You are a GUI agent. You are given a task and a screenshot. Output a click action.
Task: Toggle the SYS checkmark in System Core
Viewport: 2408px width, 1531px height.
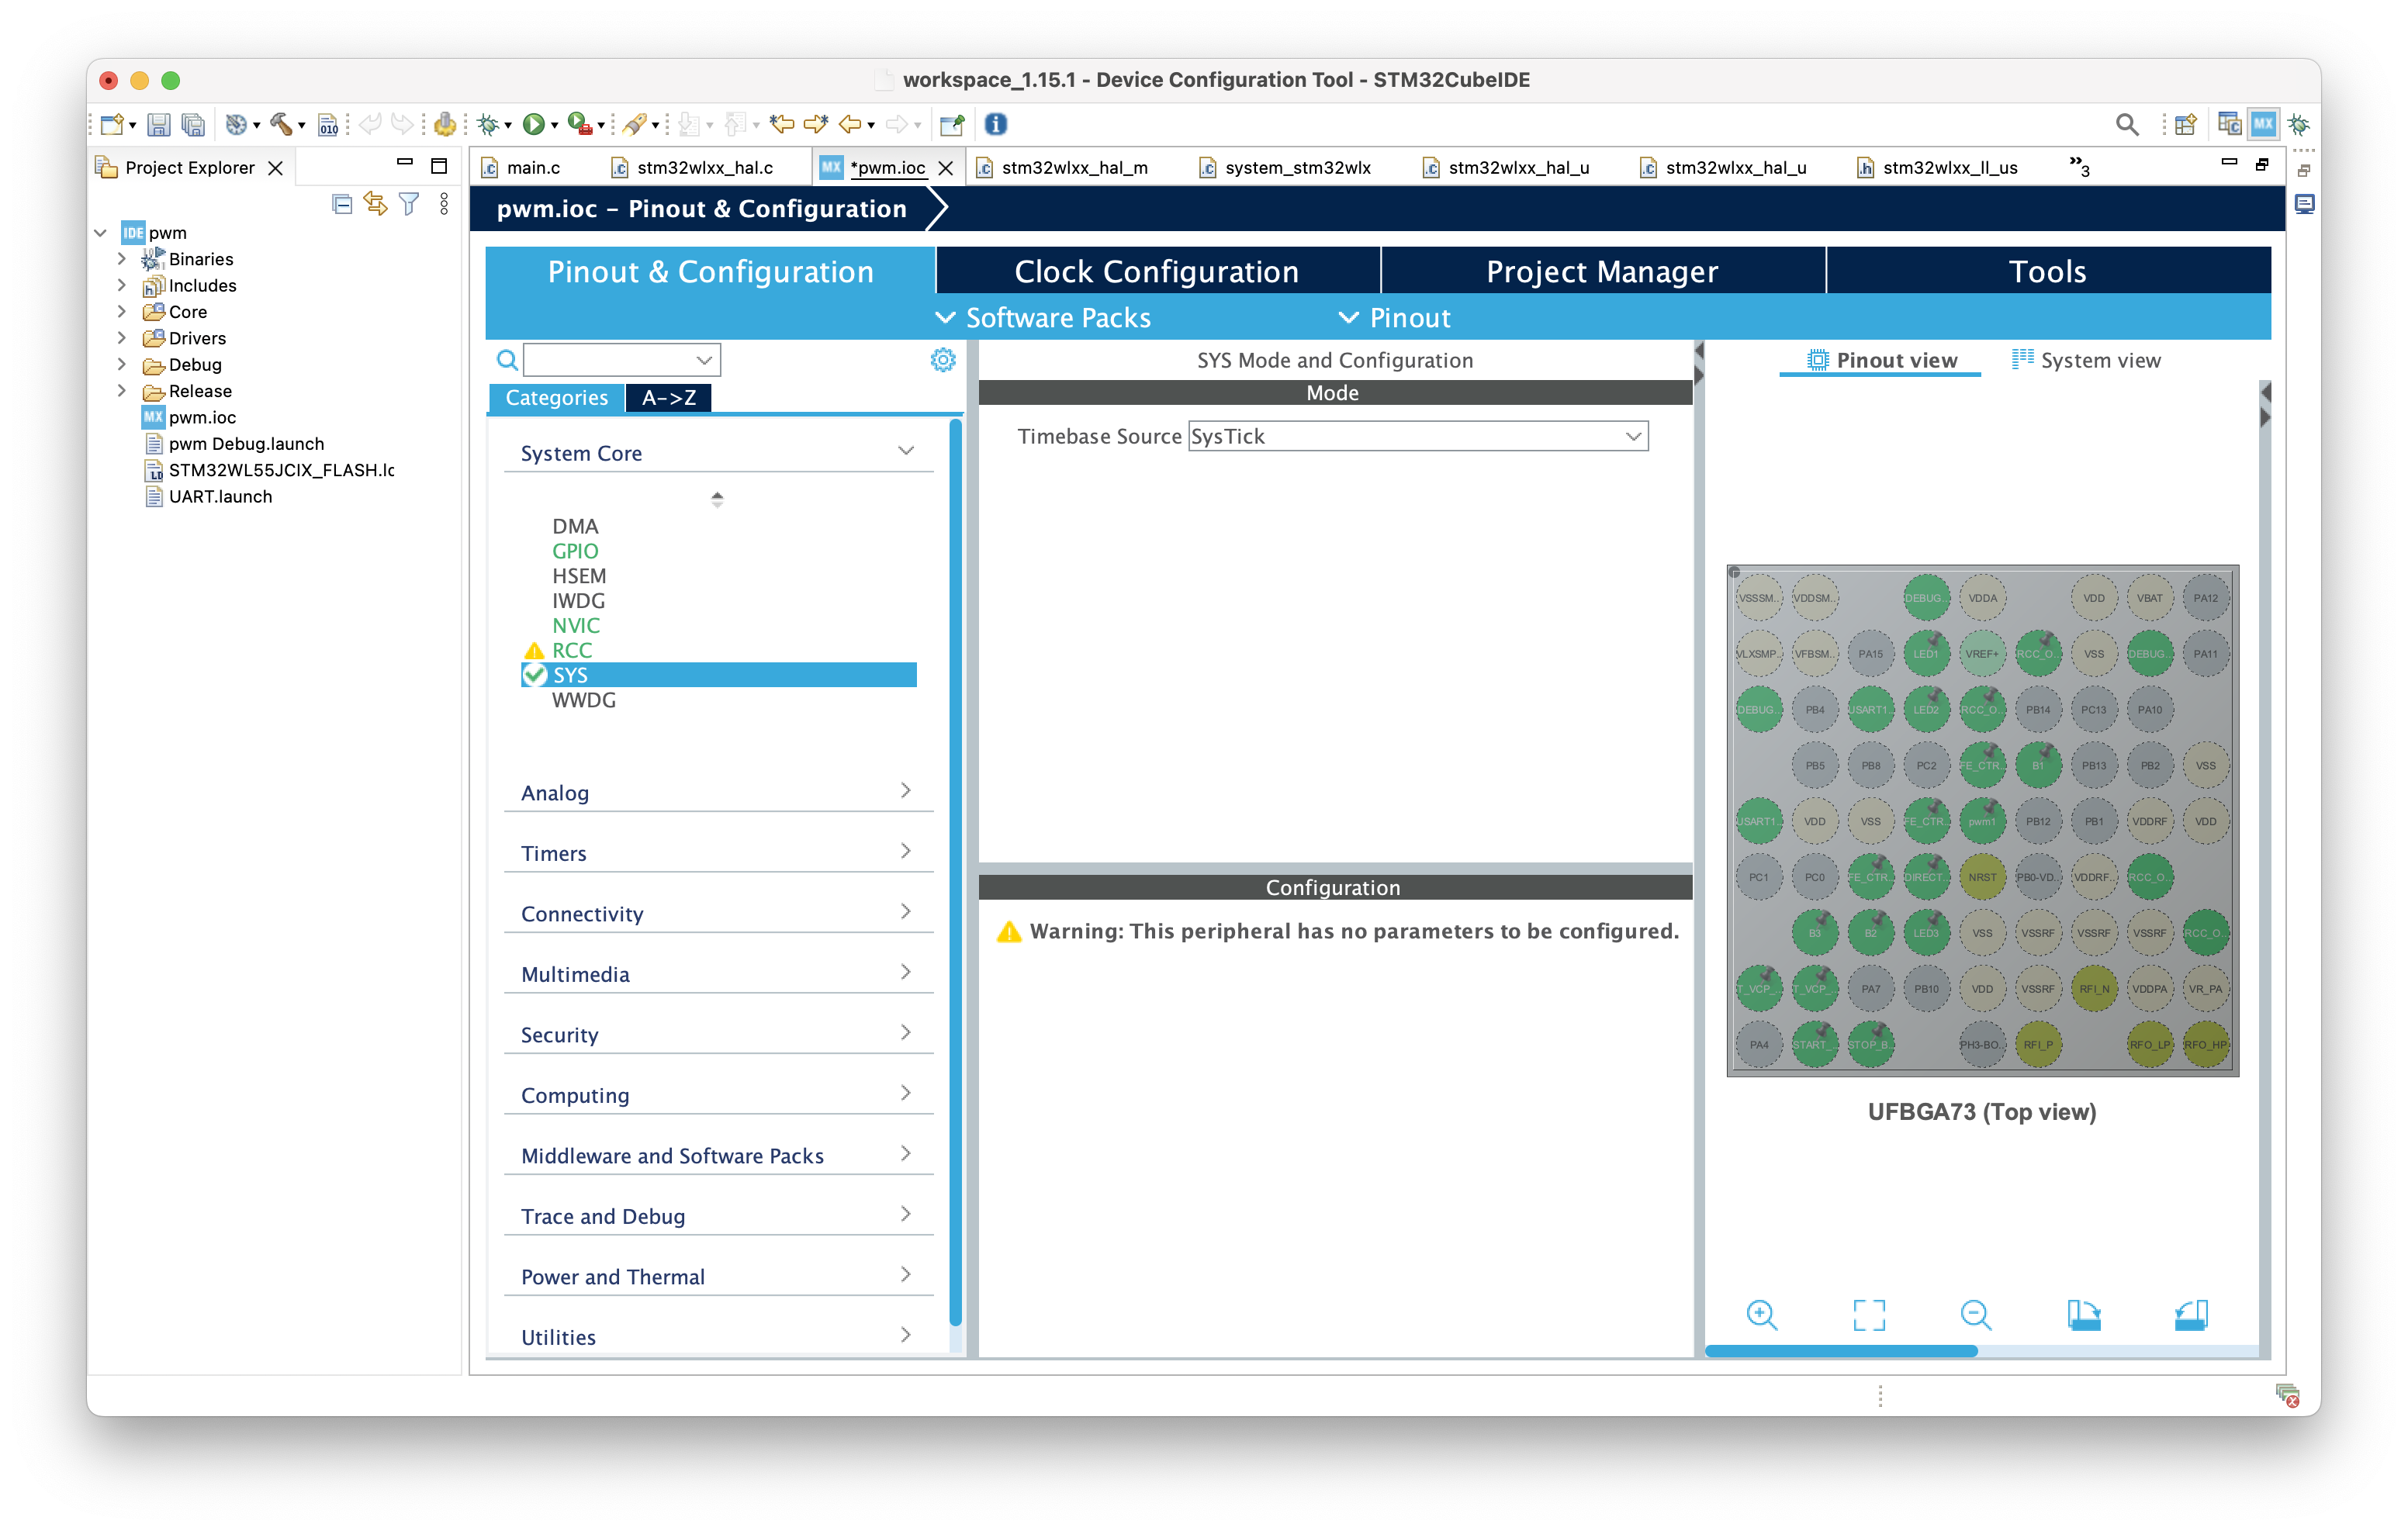pos(535,675)
